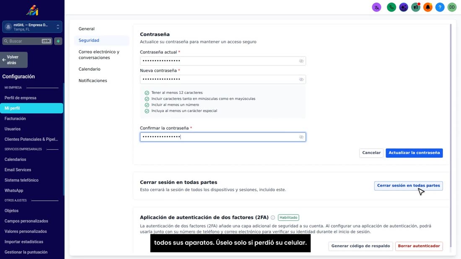Open Importar estadísticas
461x259 pixels.
24,242
